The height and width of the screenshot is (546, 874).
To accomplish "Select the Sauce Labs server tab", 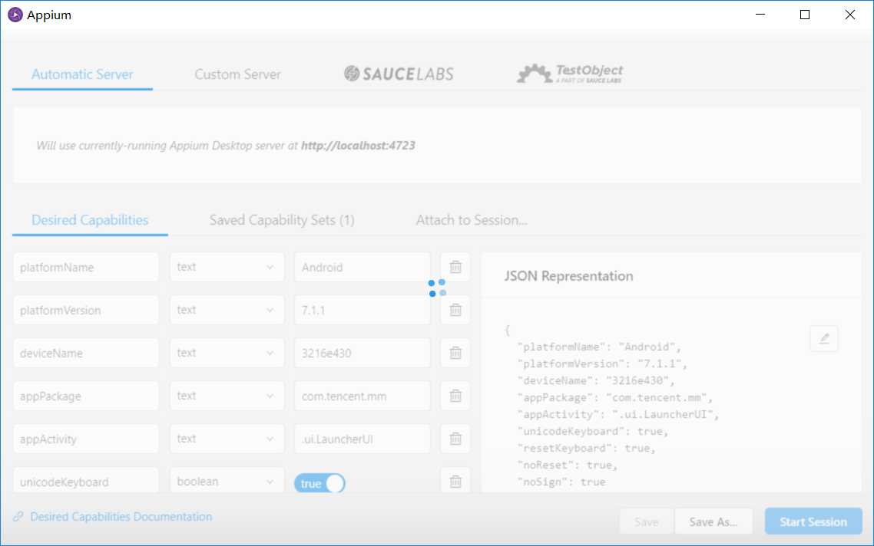I will 399,74.
